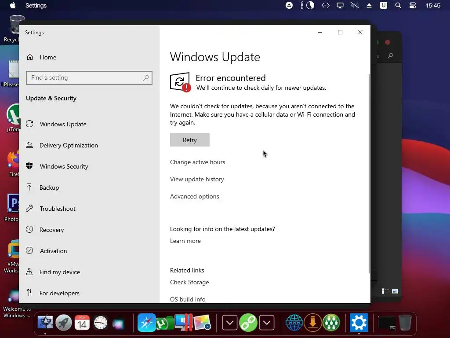Click the U input icon in menu bar
The width and height of the screenshot is (450, 338).
[383, 5]
